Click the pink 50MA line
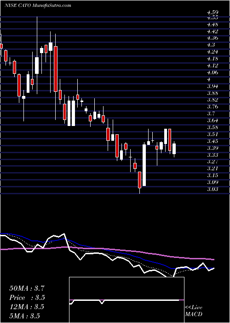The width and height of the screenshot is (230, 323). (x=107, y=249)
